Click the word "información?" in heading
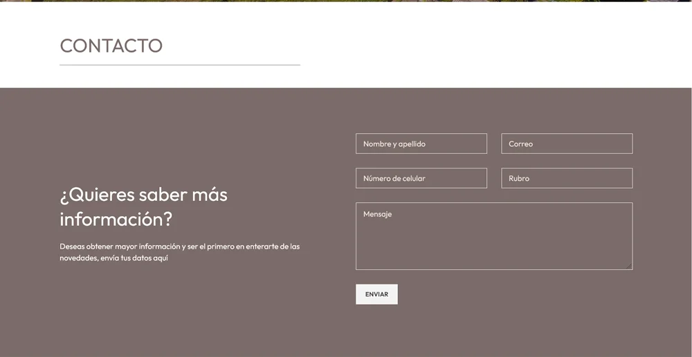Screen dimensions: 692x357 [116, 220]
